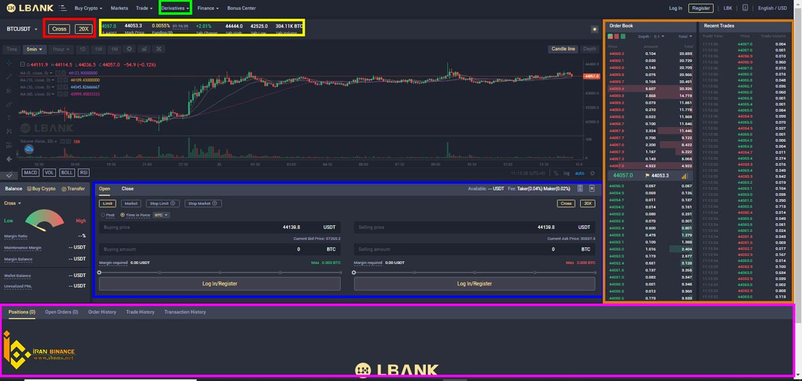Toggle light theme with the sun icon
802x381 pixels.
tap(594, 29)
